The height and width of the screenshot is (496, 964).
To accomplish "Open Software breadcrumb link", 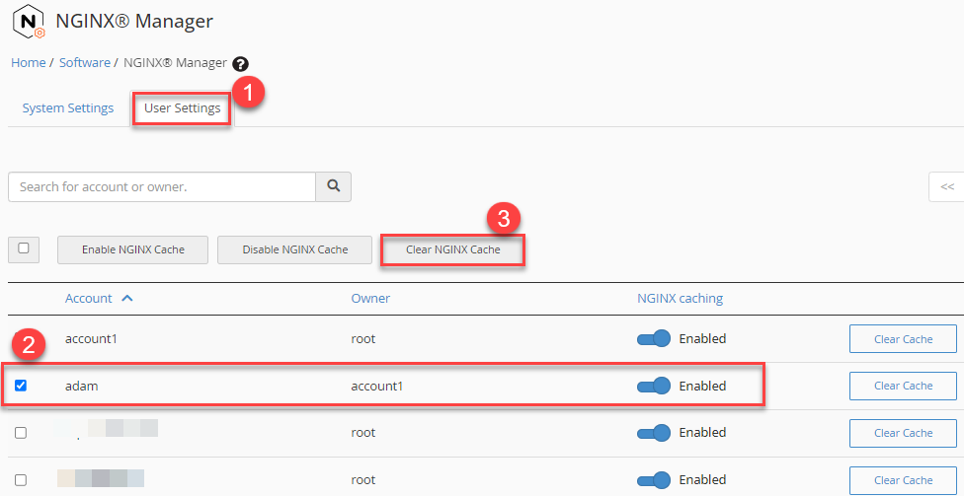I will [x=85, y=62].
